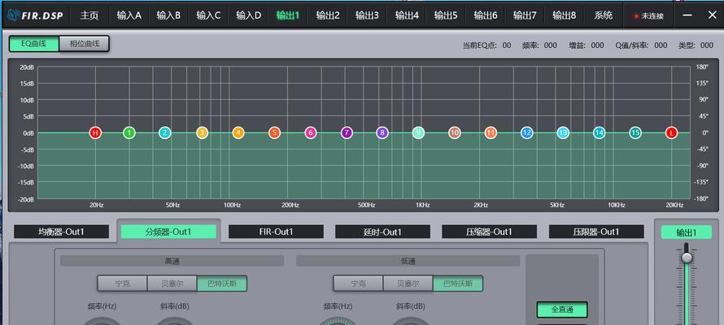
Task: Select violet EQ node 8
Action: click(382, 132)
